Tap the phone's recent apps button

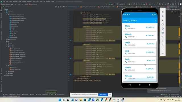[150, 85]
